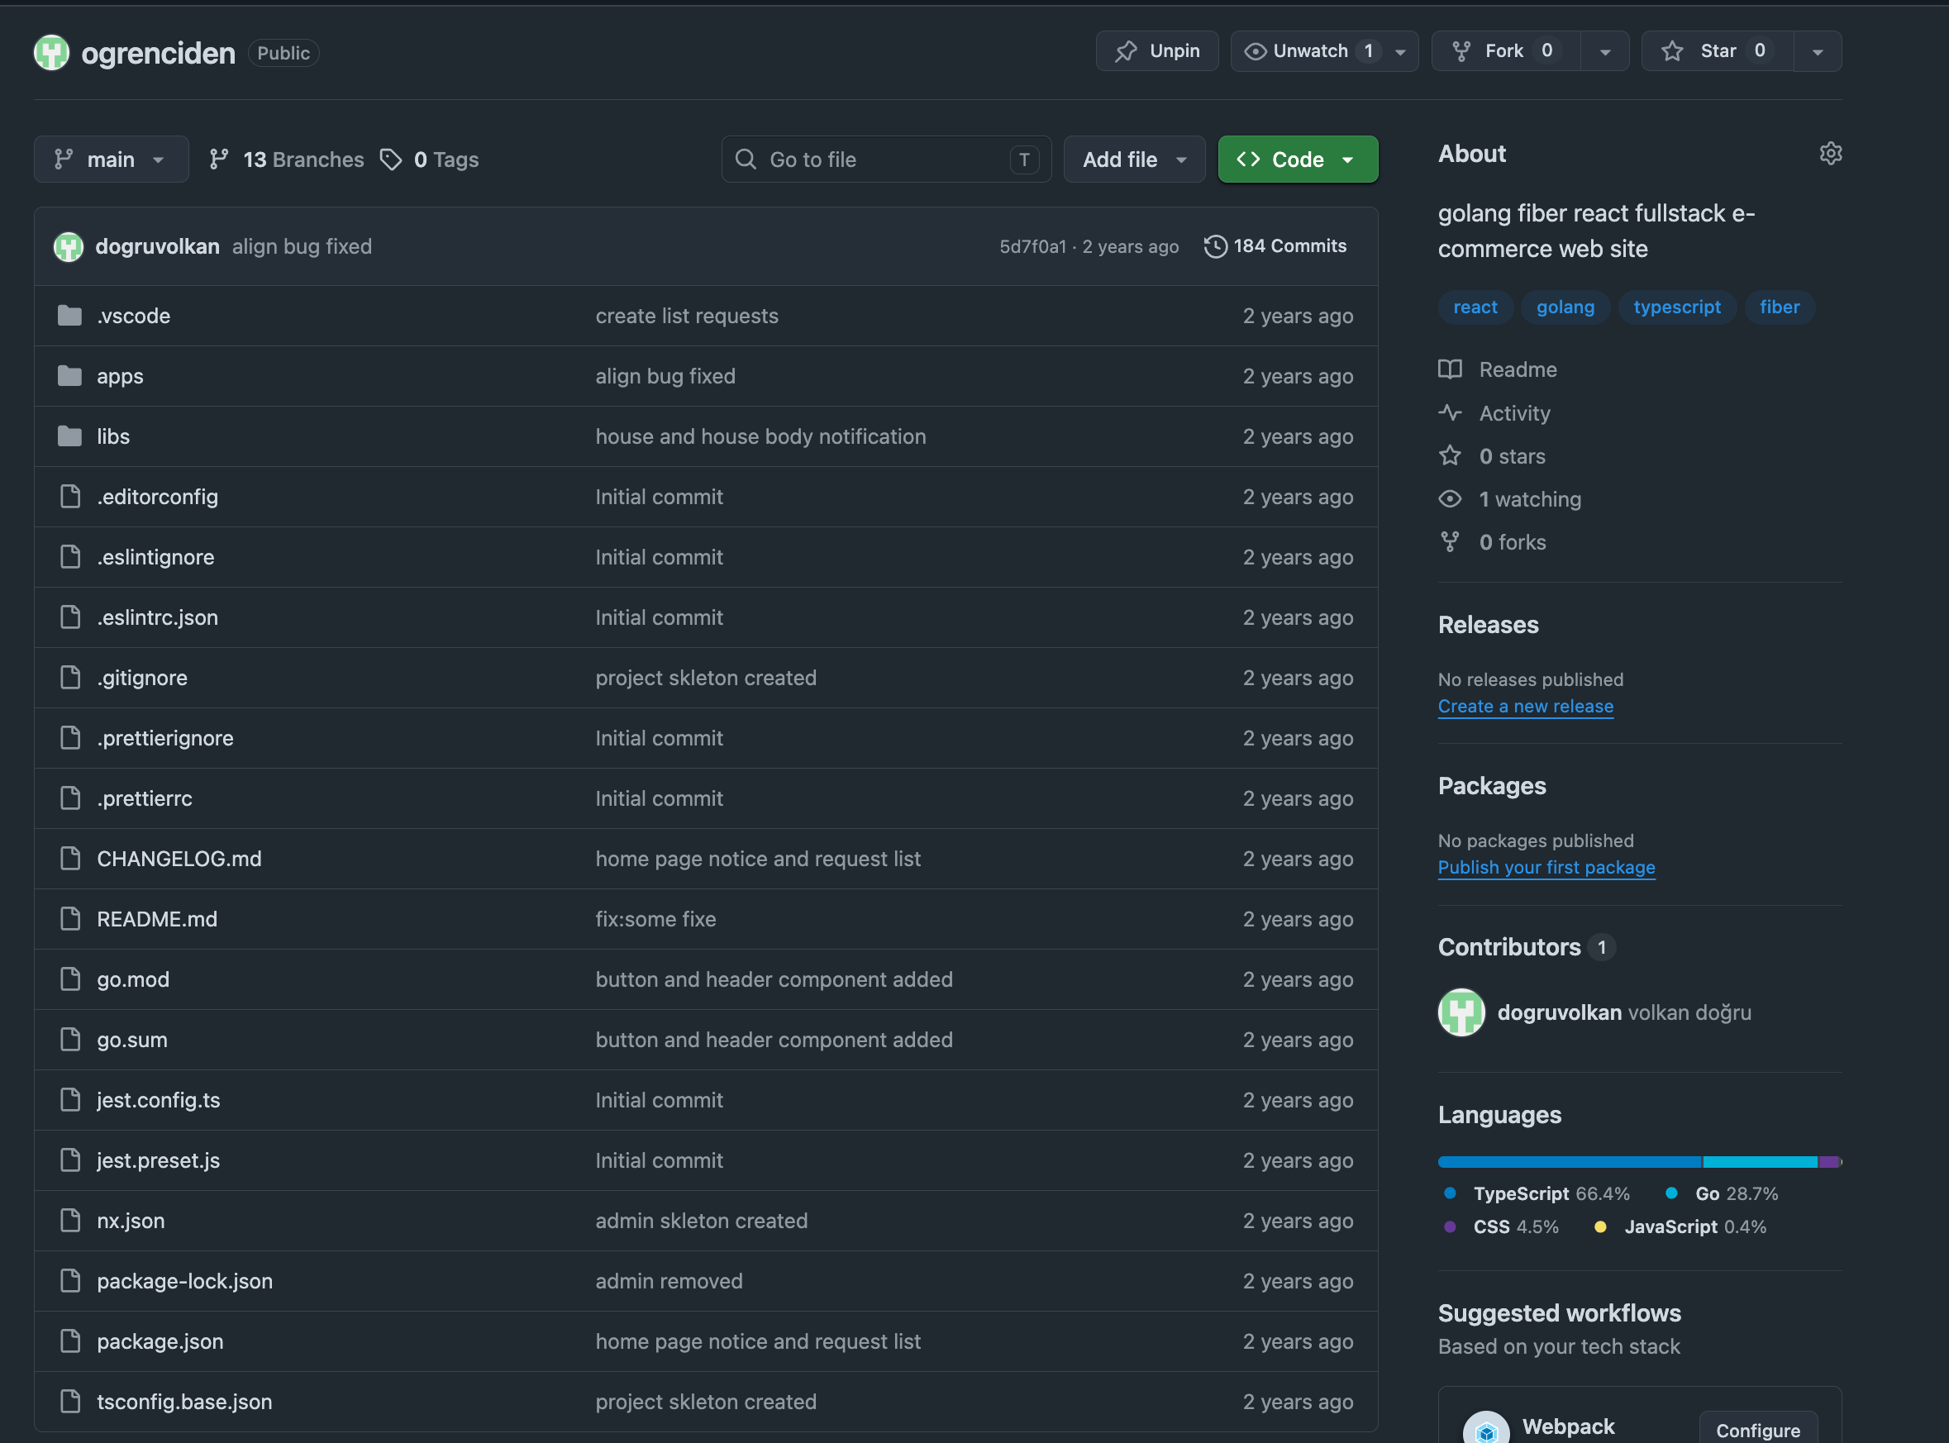Open the Contributors section heading
The image size is (1949, 1443).
[1509, 947]
